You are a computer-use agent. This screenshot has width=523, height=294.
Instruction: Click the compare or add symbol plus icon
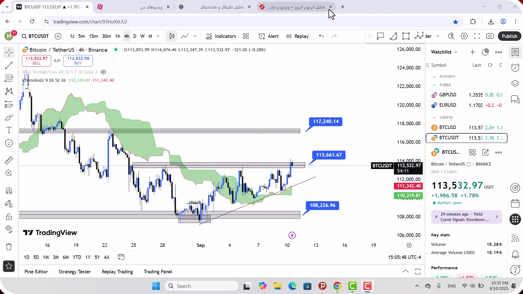58,36
